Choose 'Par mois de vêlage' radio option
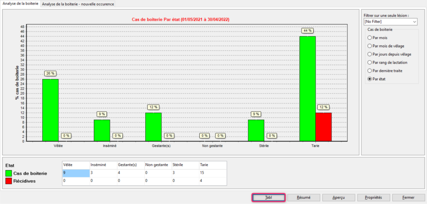 pyautogui.click(x=369, y=46)
